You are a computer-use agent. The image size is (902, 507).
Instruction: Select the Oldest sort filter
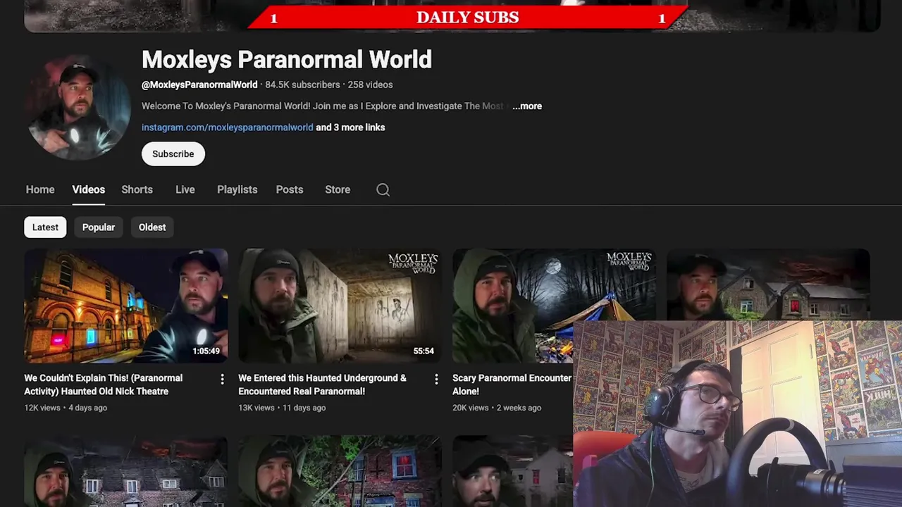[152, 227]
